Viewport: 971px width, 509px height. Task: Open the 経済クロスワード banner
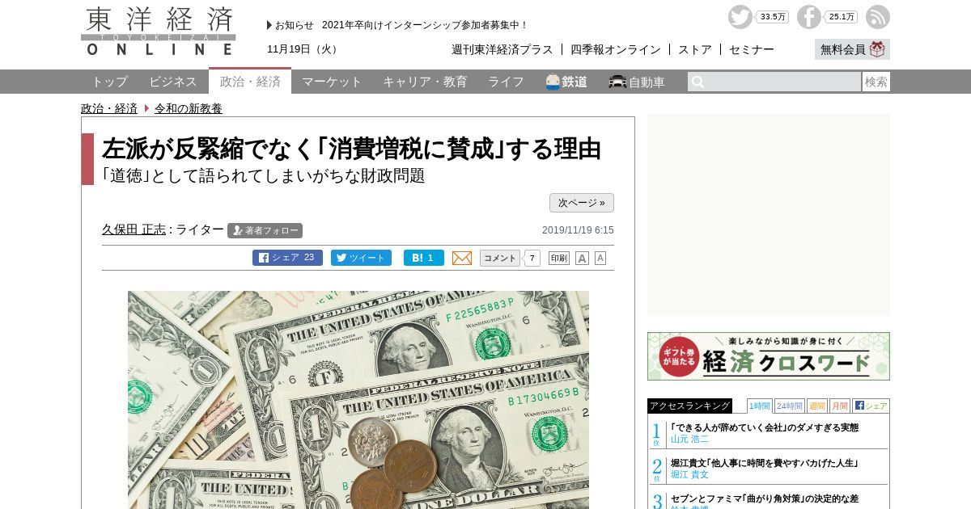point(769,356)
